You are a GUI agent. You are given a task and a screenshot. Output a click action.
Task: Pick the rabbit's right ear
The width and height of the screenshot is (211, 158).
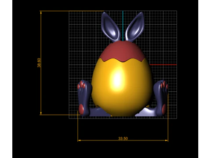(135, 27)
